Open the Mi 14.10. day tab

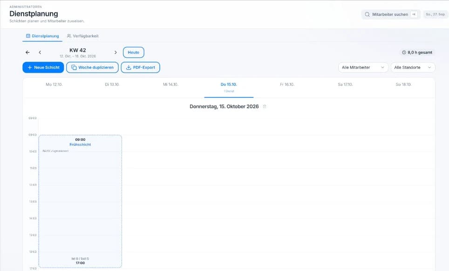[x=170, y=84]
